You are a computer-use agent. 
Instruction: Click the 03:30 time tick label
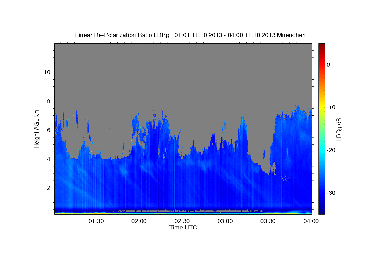coord(268,221)
